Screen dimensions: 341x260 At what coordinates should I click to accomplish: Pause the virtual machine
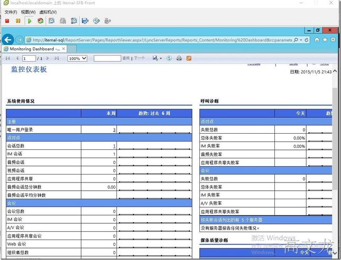click(x=18, y=21)
